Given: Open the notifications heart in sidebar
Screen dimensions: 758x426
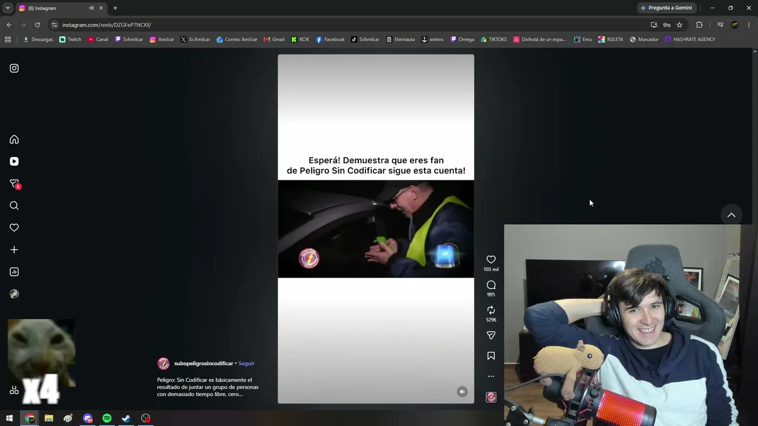Looking at the screenshot, I should tap(14, 228).
